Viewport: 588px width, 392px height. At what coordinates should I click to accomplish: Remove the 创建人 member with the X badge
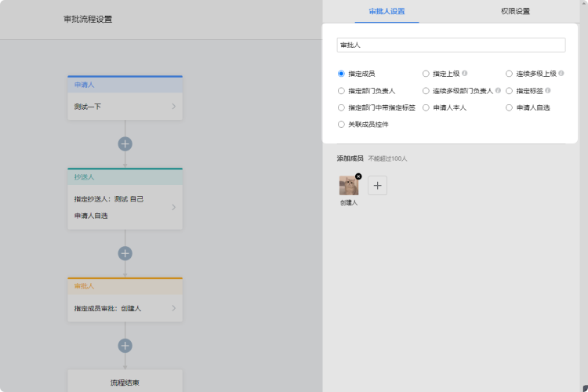click(x=358, y=176)
